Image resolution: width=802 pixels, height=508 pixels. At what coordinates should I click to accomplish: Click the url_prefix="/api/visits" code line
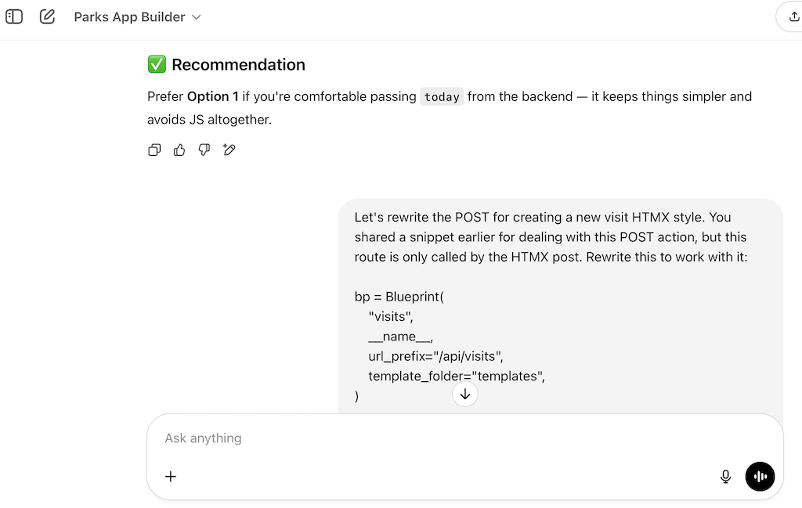[435, 356]
